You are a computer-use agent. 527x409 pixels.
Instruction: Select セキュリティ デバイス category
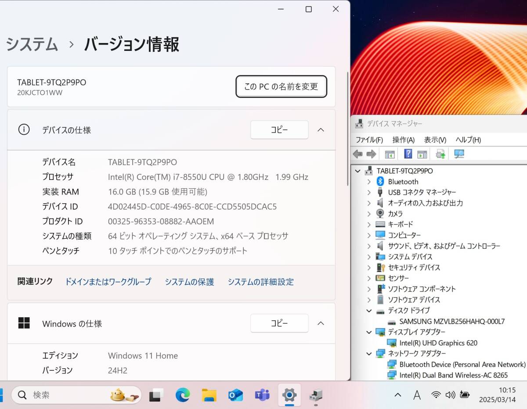(414, 267)
